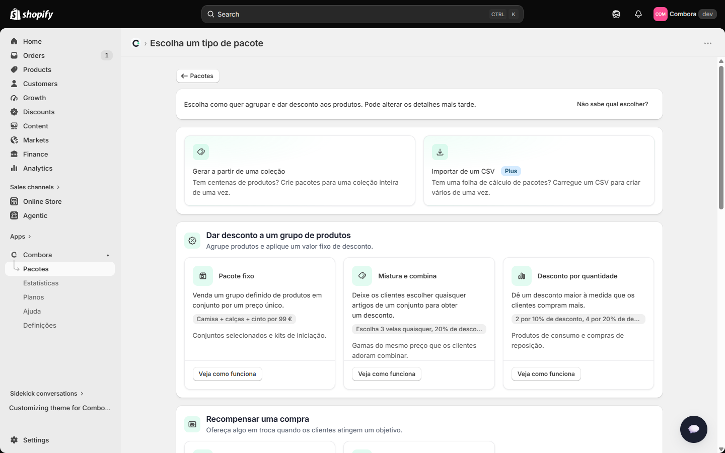Open the Customizing theme for Combora conversation
The height and width of the screenshot is (453, 725).
[60, 408]
